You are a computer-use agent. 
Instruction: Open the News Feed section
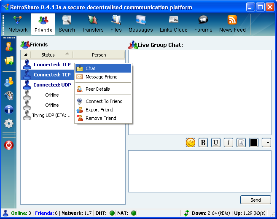(232, 24)
